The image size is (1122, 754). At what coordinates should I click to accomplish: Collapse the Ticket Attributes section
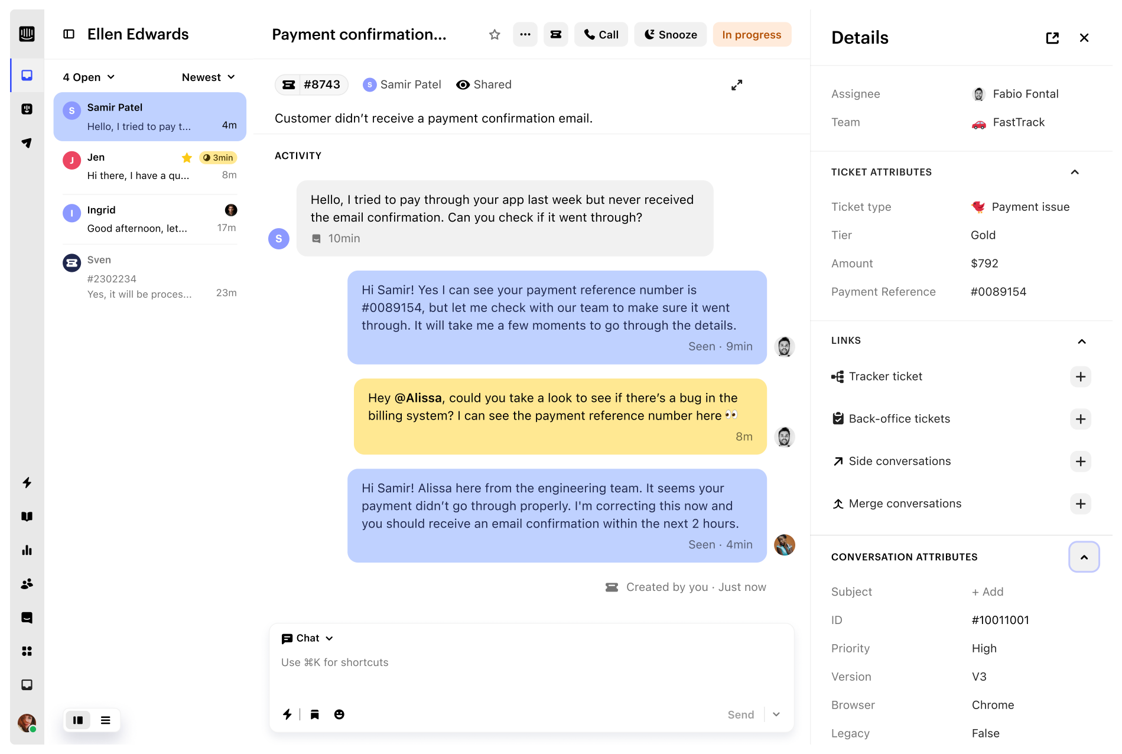click(1075, 172)
